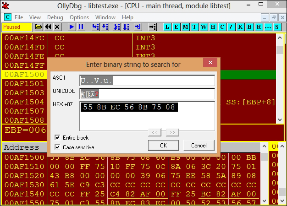The width and height of the screenshot is (287, 206).
Task: Click the OllyDbg title bar app icon
Action: (6, 6)
